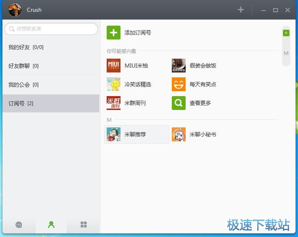Switch to the chat messages tab
The height and width of the screenshot is (237, 298).
[x=19, y=225]
